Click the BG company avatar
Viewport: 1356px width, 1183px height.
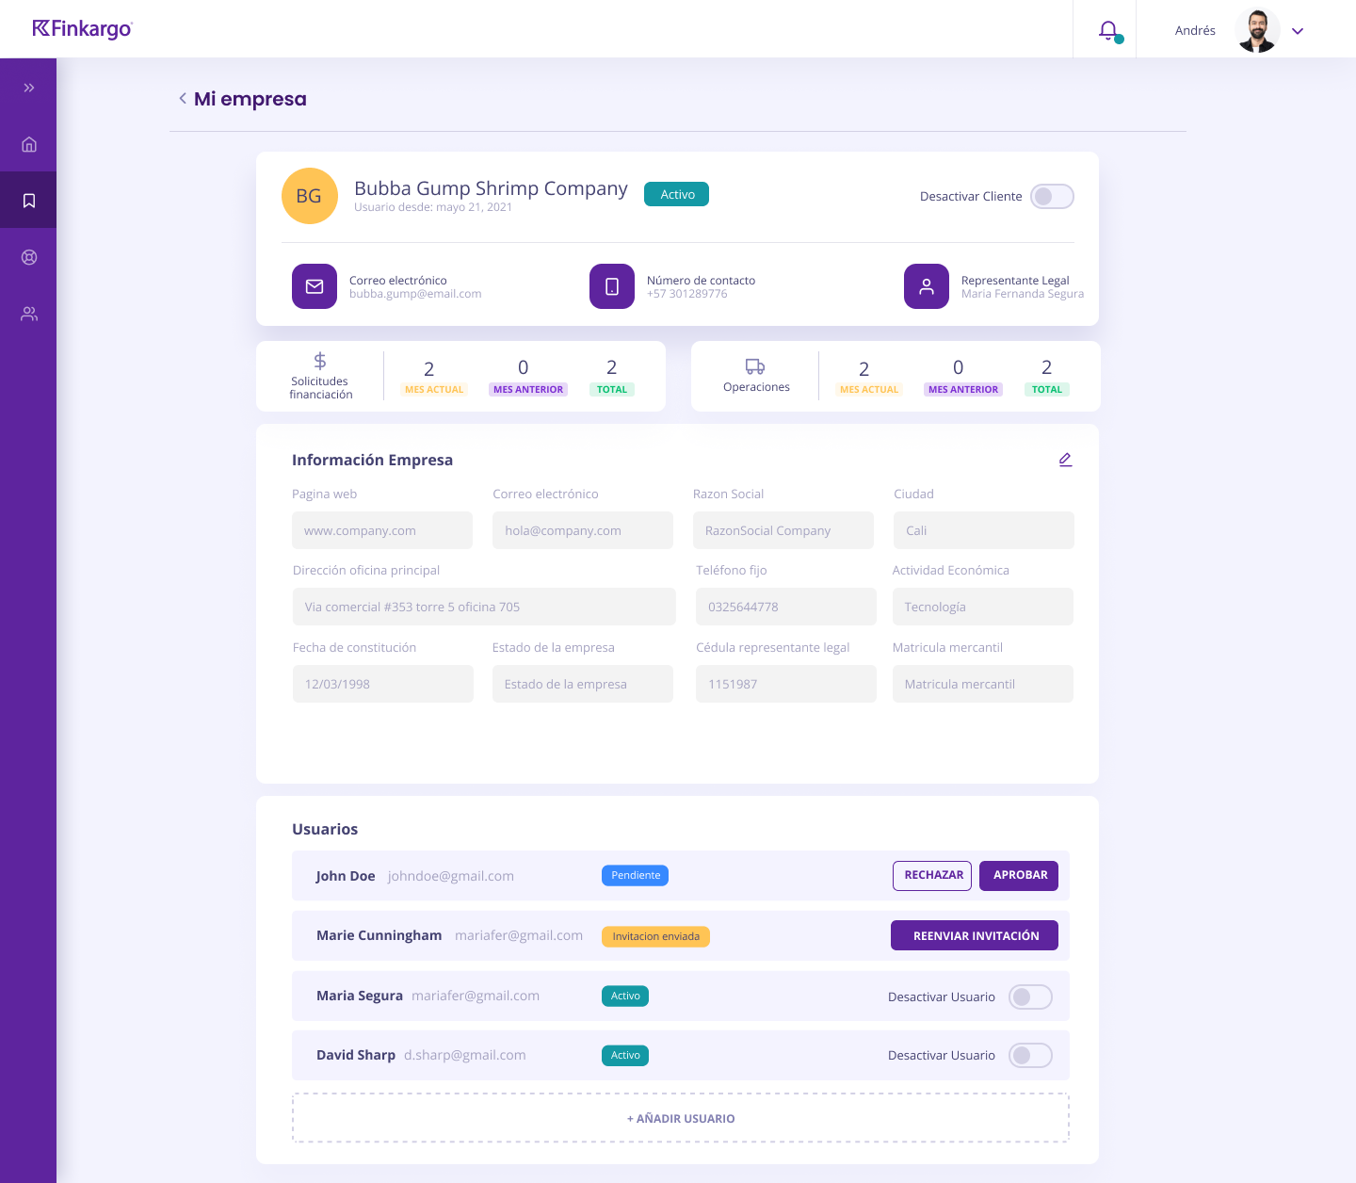(310, 196)
